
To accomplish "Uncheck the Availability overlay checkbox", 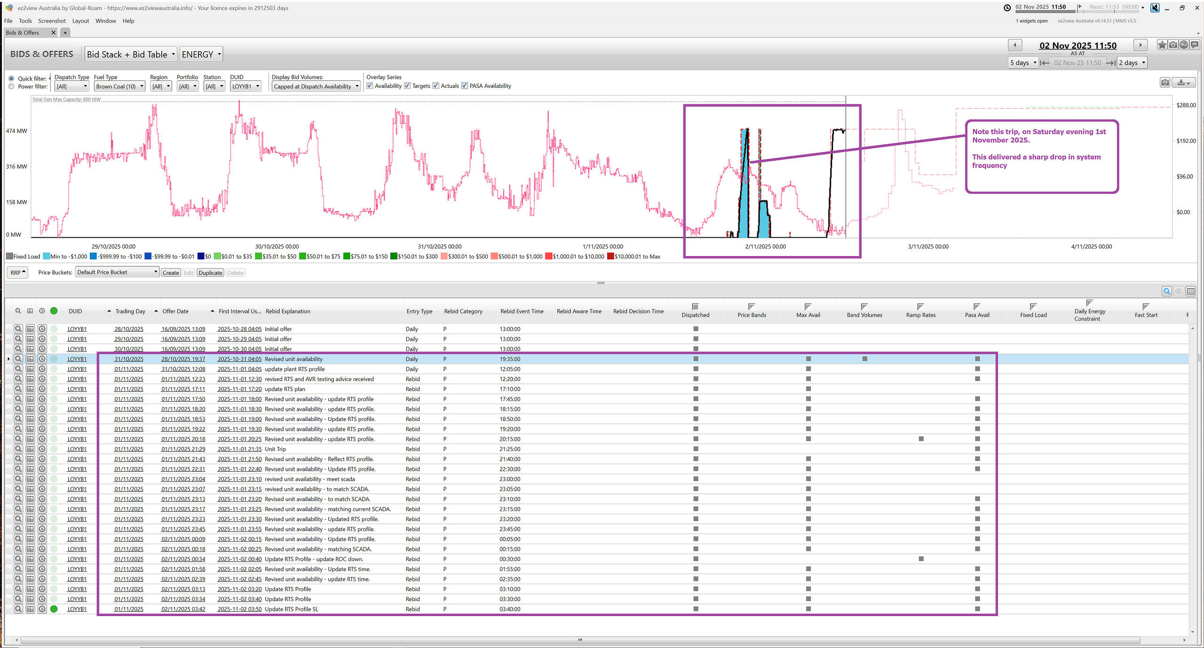I will coord(370,86).
